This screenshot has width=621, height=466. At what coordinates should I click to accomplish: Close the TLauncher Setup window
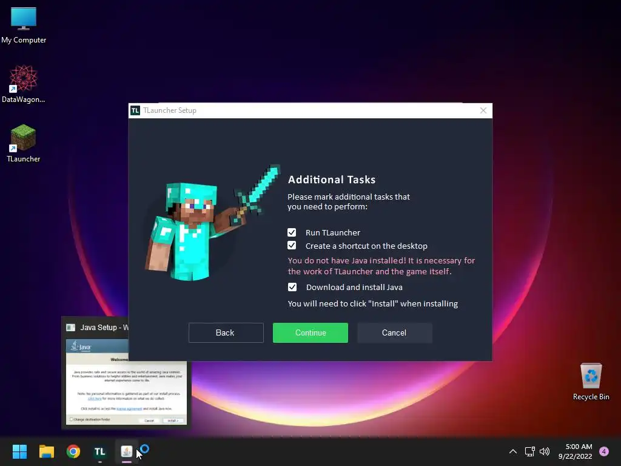(x=483, y=110)
